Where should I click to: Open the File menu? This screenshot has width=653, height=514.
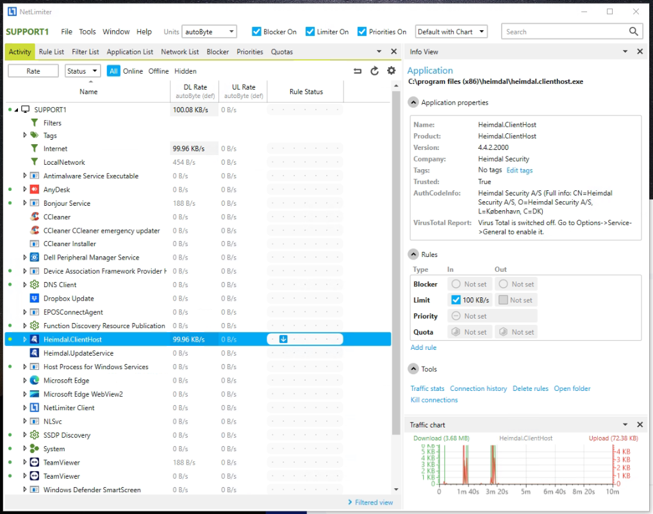point(66,31)
